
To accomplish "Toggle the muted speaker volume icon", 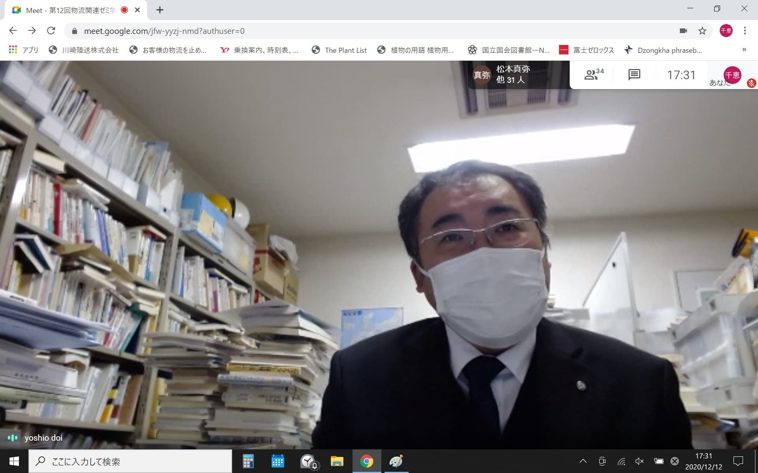I will click(640, 461).
